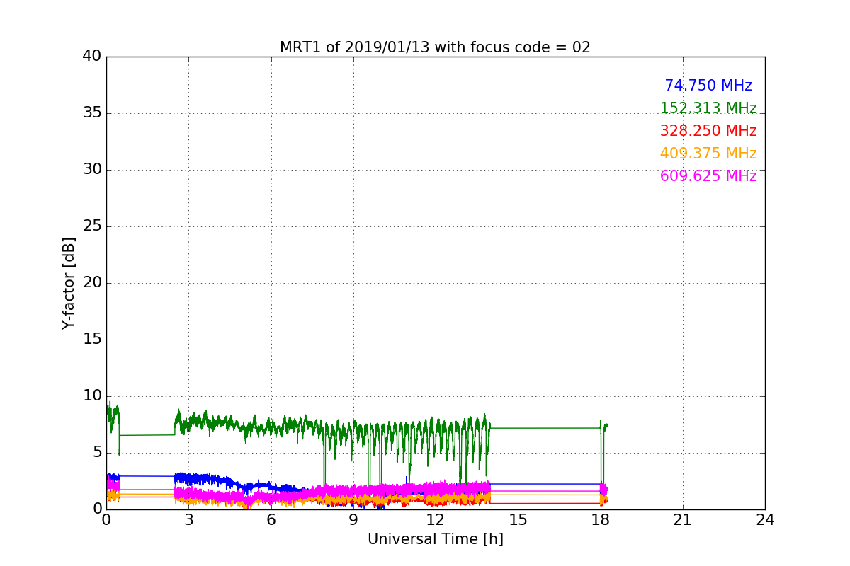Click x-axis tick label 6
The width and height of the screenshot is (850, 566).
(x=271, y=520)
